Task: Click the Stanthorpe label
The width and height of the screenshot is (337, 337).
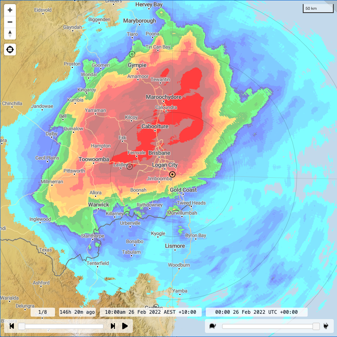Action: pyautogui.click(x=93, y=236)
